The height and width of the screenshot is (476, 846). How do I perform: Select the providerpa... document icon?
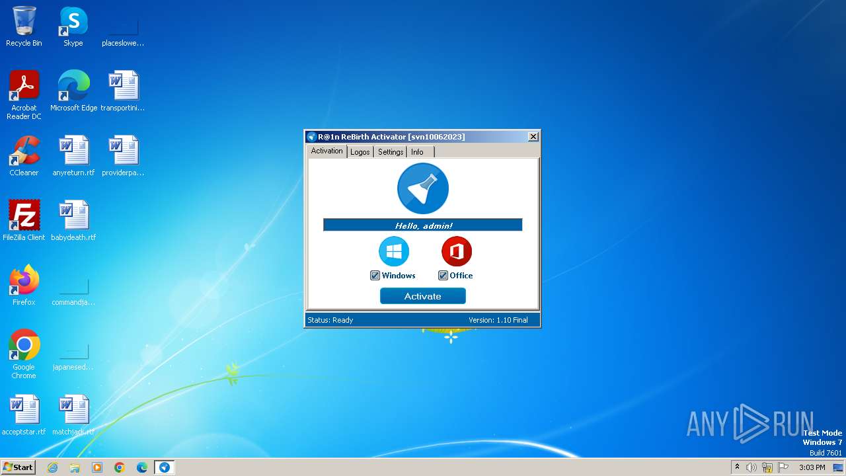(123, 157)
